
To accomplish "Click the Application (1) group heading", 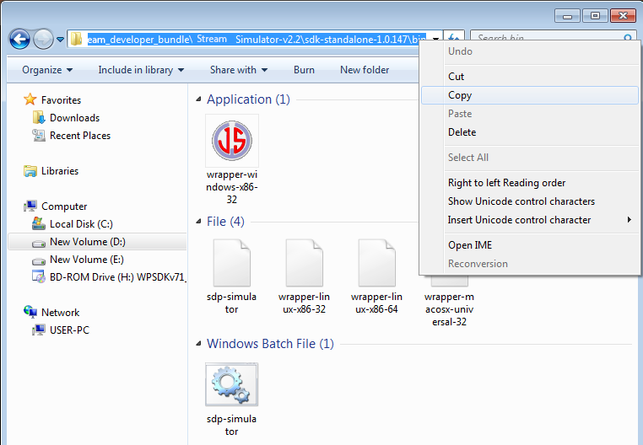I will [248, 99].
